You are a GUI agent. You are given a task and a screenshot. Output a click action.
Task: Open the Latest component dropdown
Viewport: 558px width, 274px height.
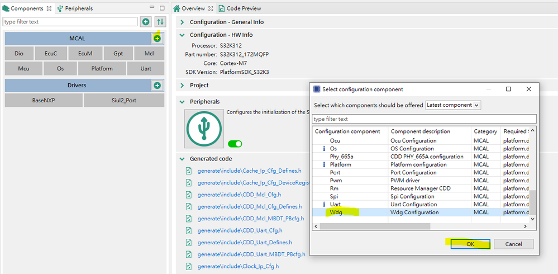[x=453, y=105]
